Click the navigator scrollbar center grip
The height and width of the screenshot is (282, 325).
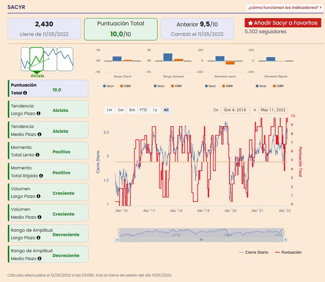[201, 240]
